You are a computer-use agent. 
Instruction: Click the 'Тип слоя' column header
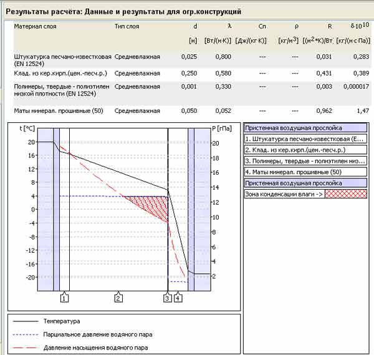tap(127, 26)
